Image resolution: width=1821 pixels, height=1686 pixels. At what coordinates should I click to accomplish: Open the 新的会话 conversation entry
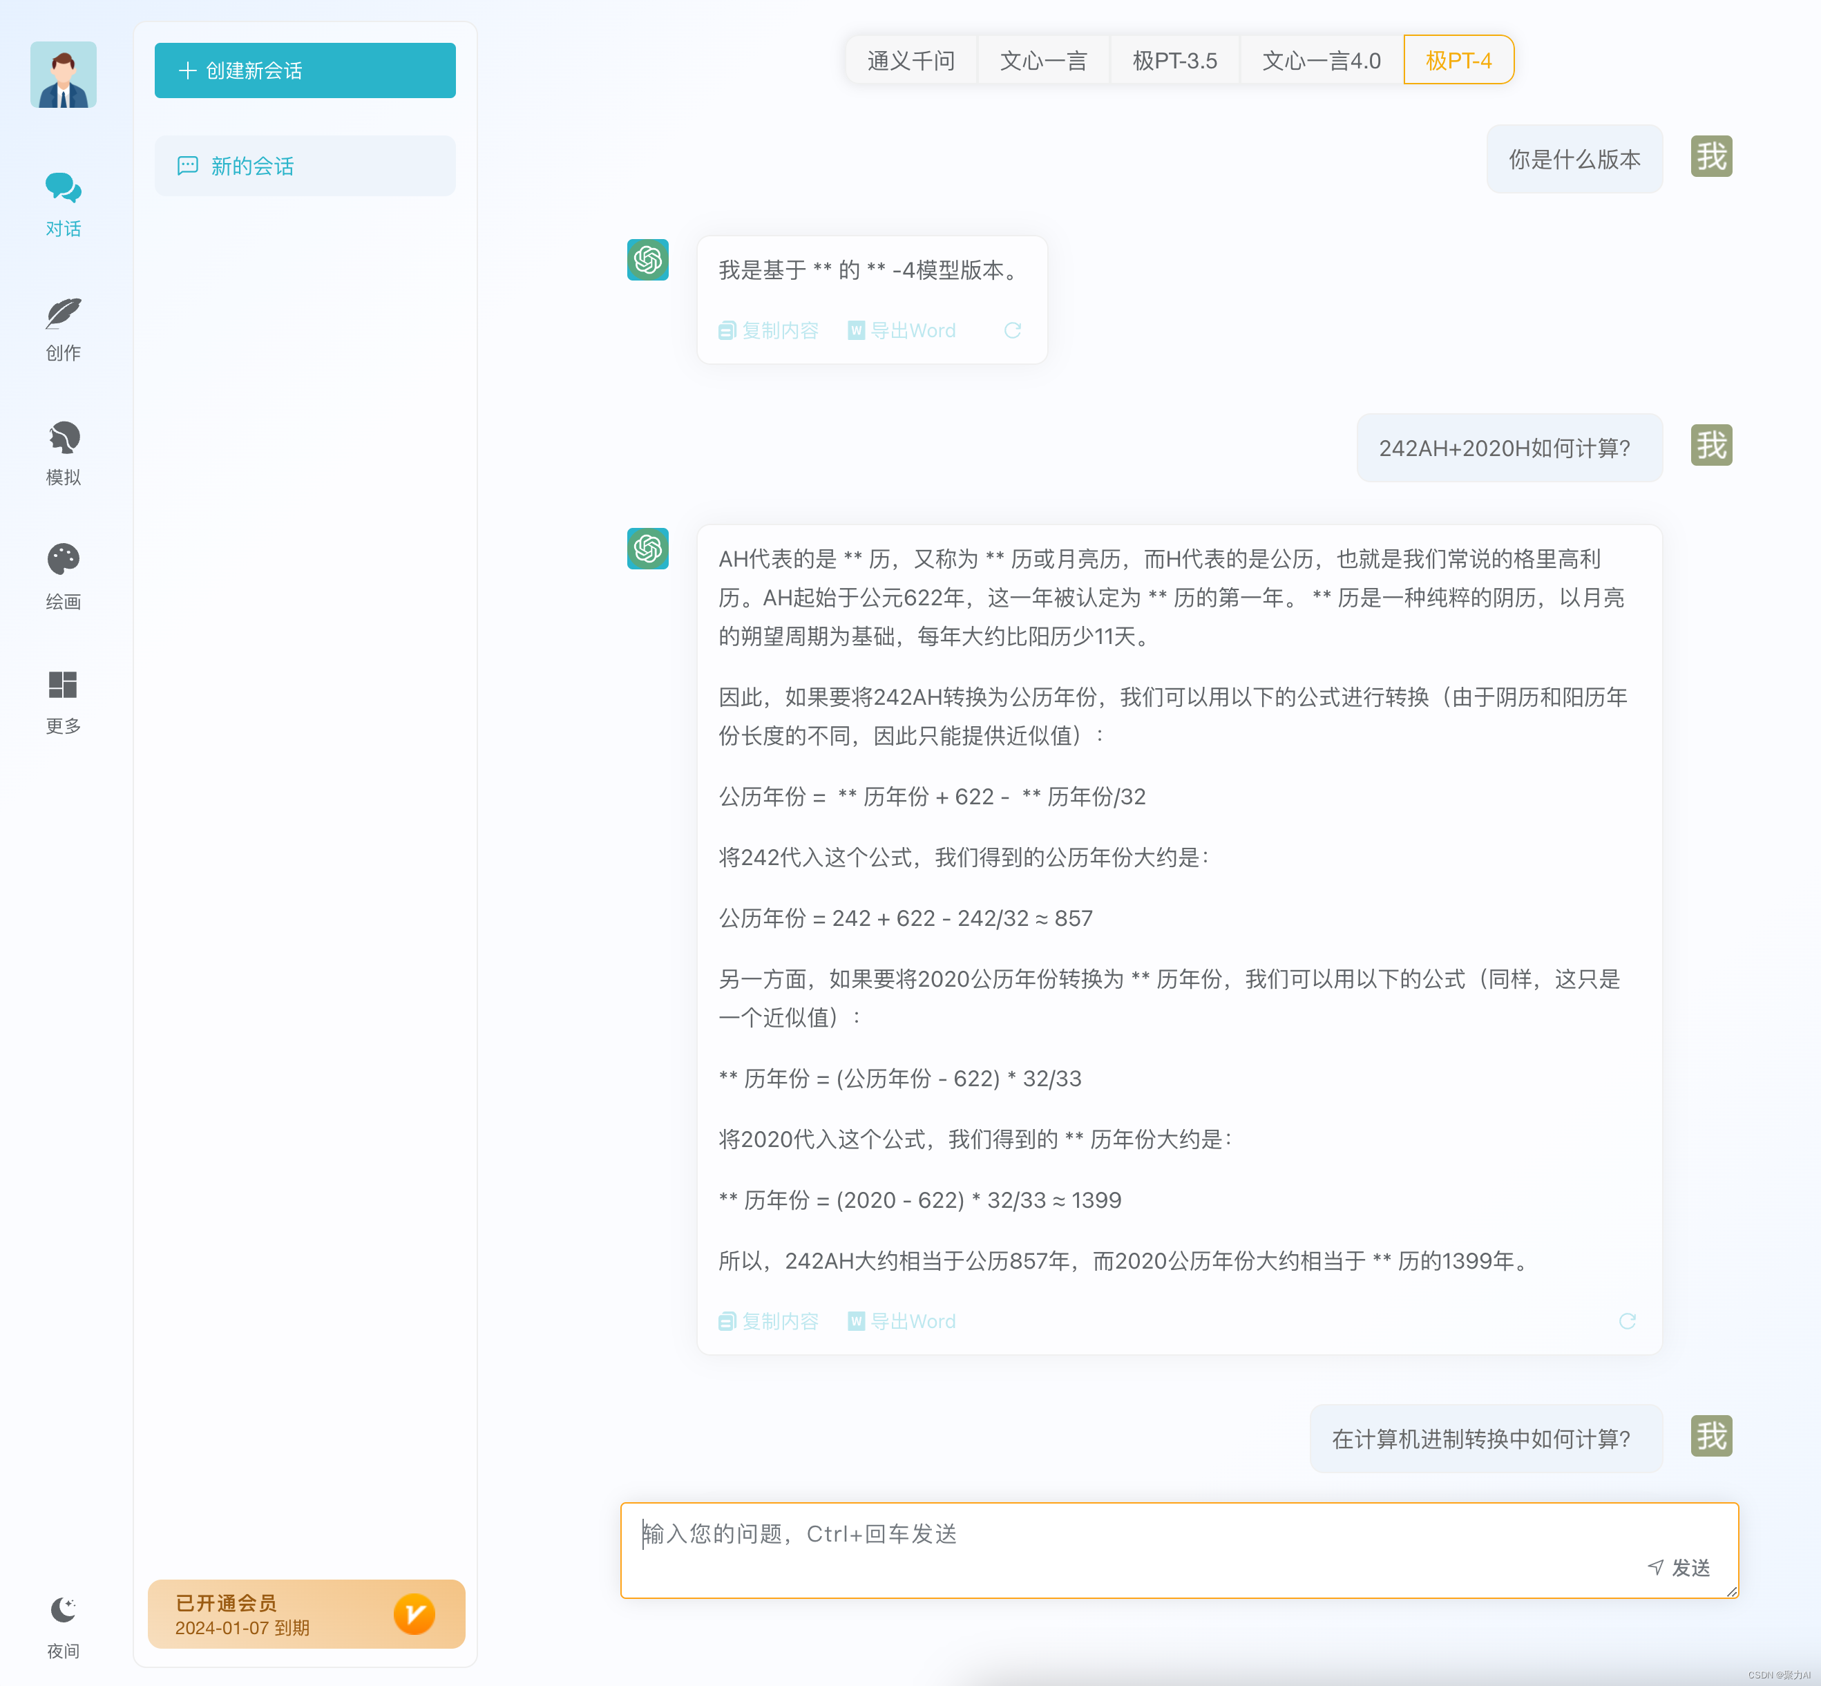click(305, 165)
